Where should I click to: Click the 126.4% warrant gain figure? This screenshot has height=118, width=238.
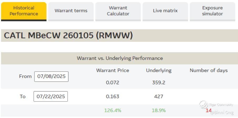113,110
